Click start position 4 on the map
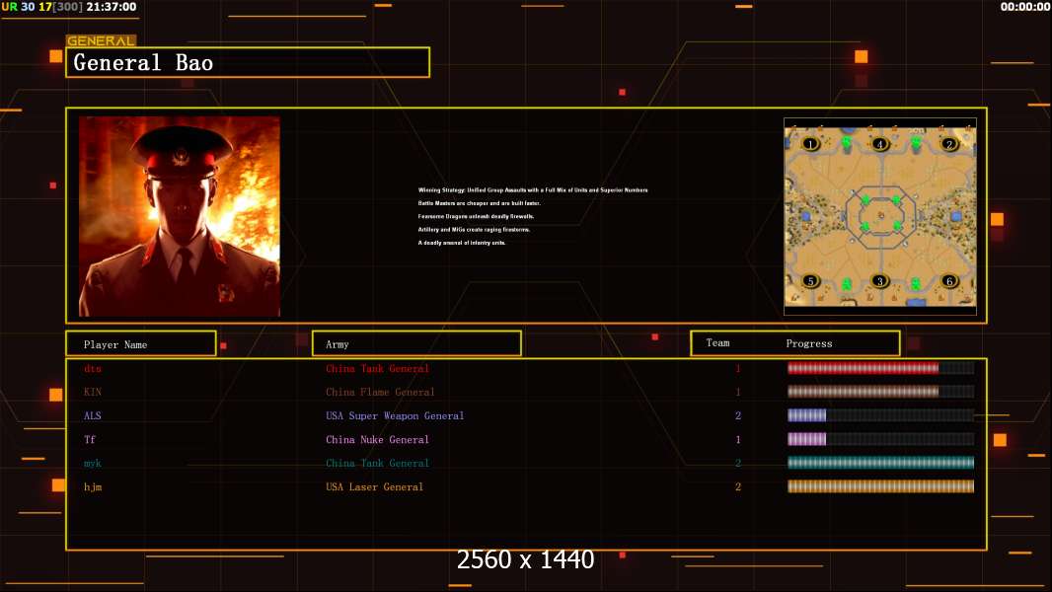Viewport: 1052px width, 592px height. coord(879,144)
